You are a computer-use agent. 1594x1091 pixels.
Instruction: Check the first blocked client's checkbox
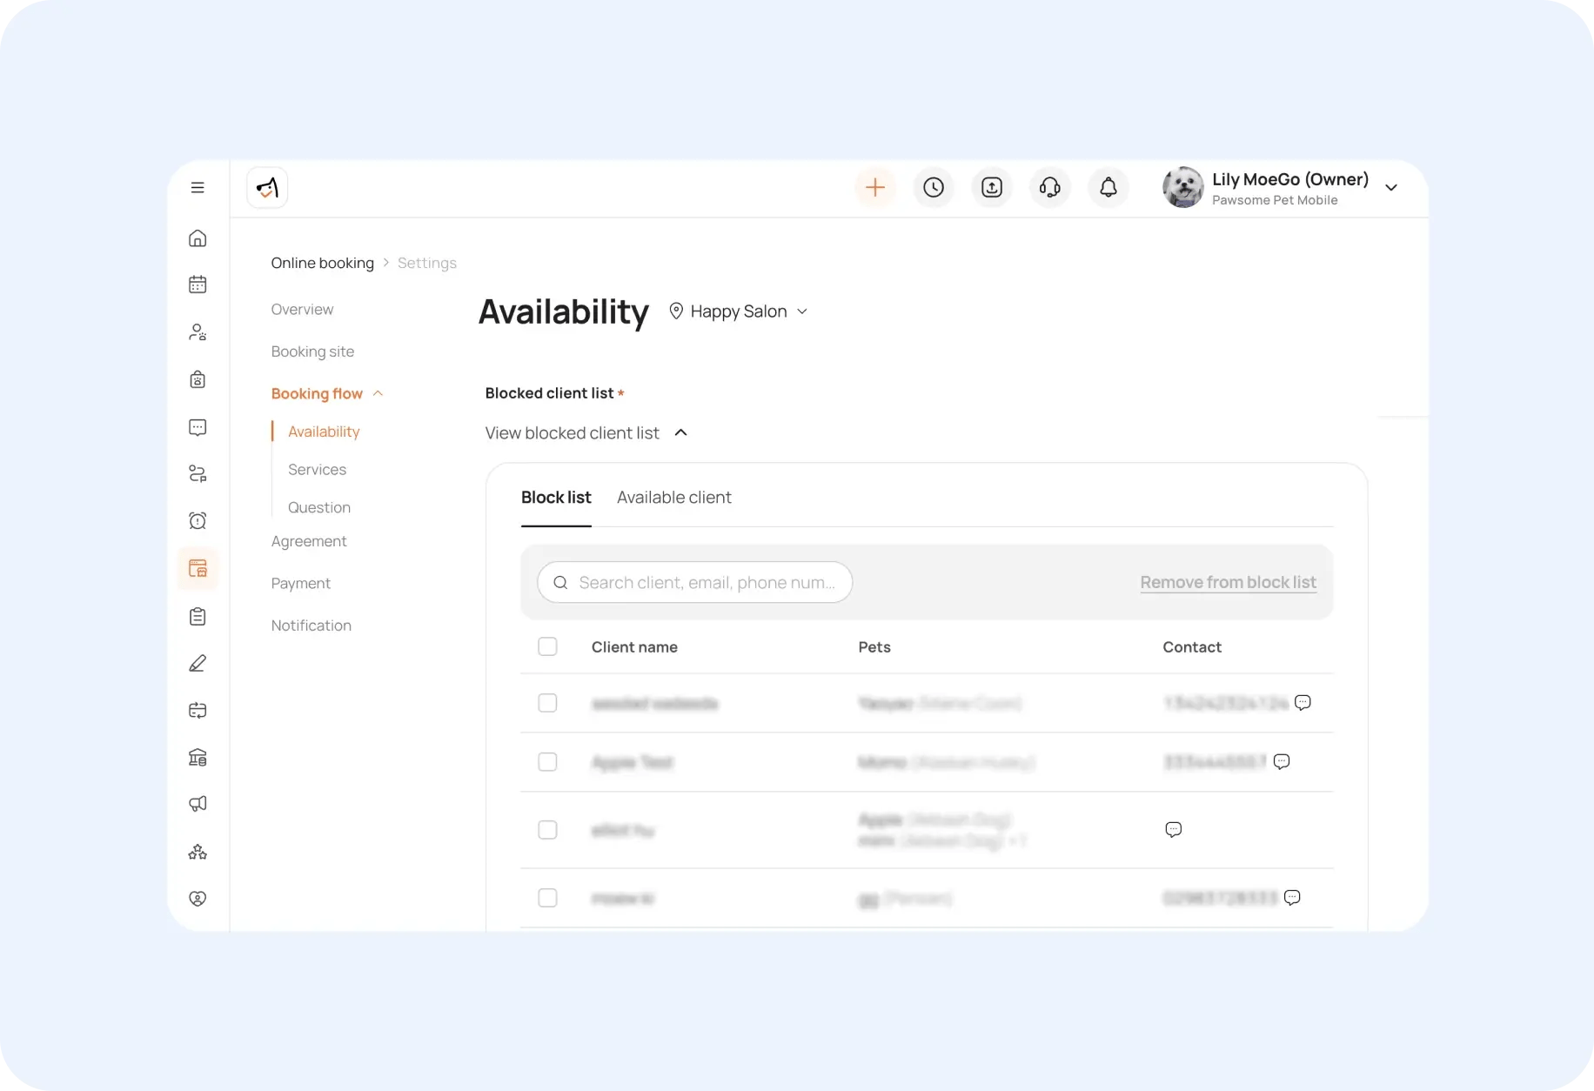click(x=547, y=703)
